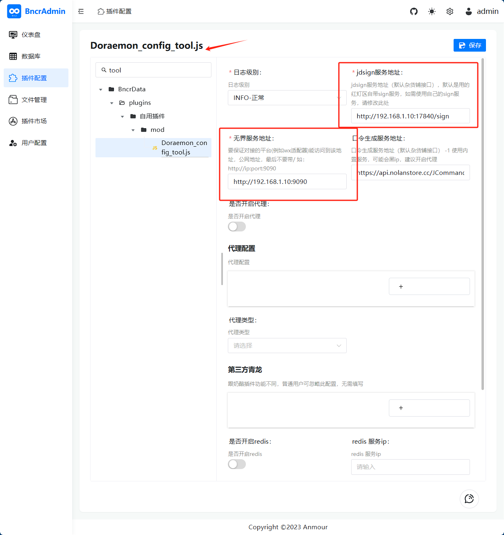The height and width of the screenshot is (535, 504).
Task: Click the admin user avatar icon
Action: [x=469, y=11]
